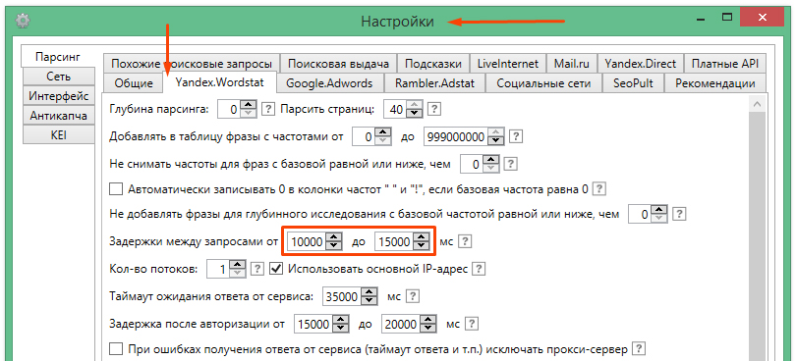Switch to Google.Adwords tab
The width and height of the screenshot is (796, 361).
click(329, 83)
